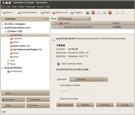Open the Message menu

click(31, 7)
